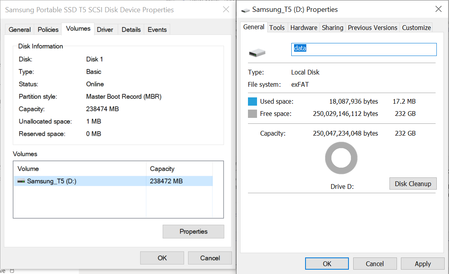This screenshot has height=274, width=449.
Task: Open the Events tab
Action: [x=157, y=30]
